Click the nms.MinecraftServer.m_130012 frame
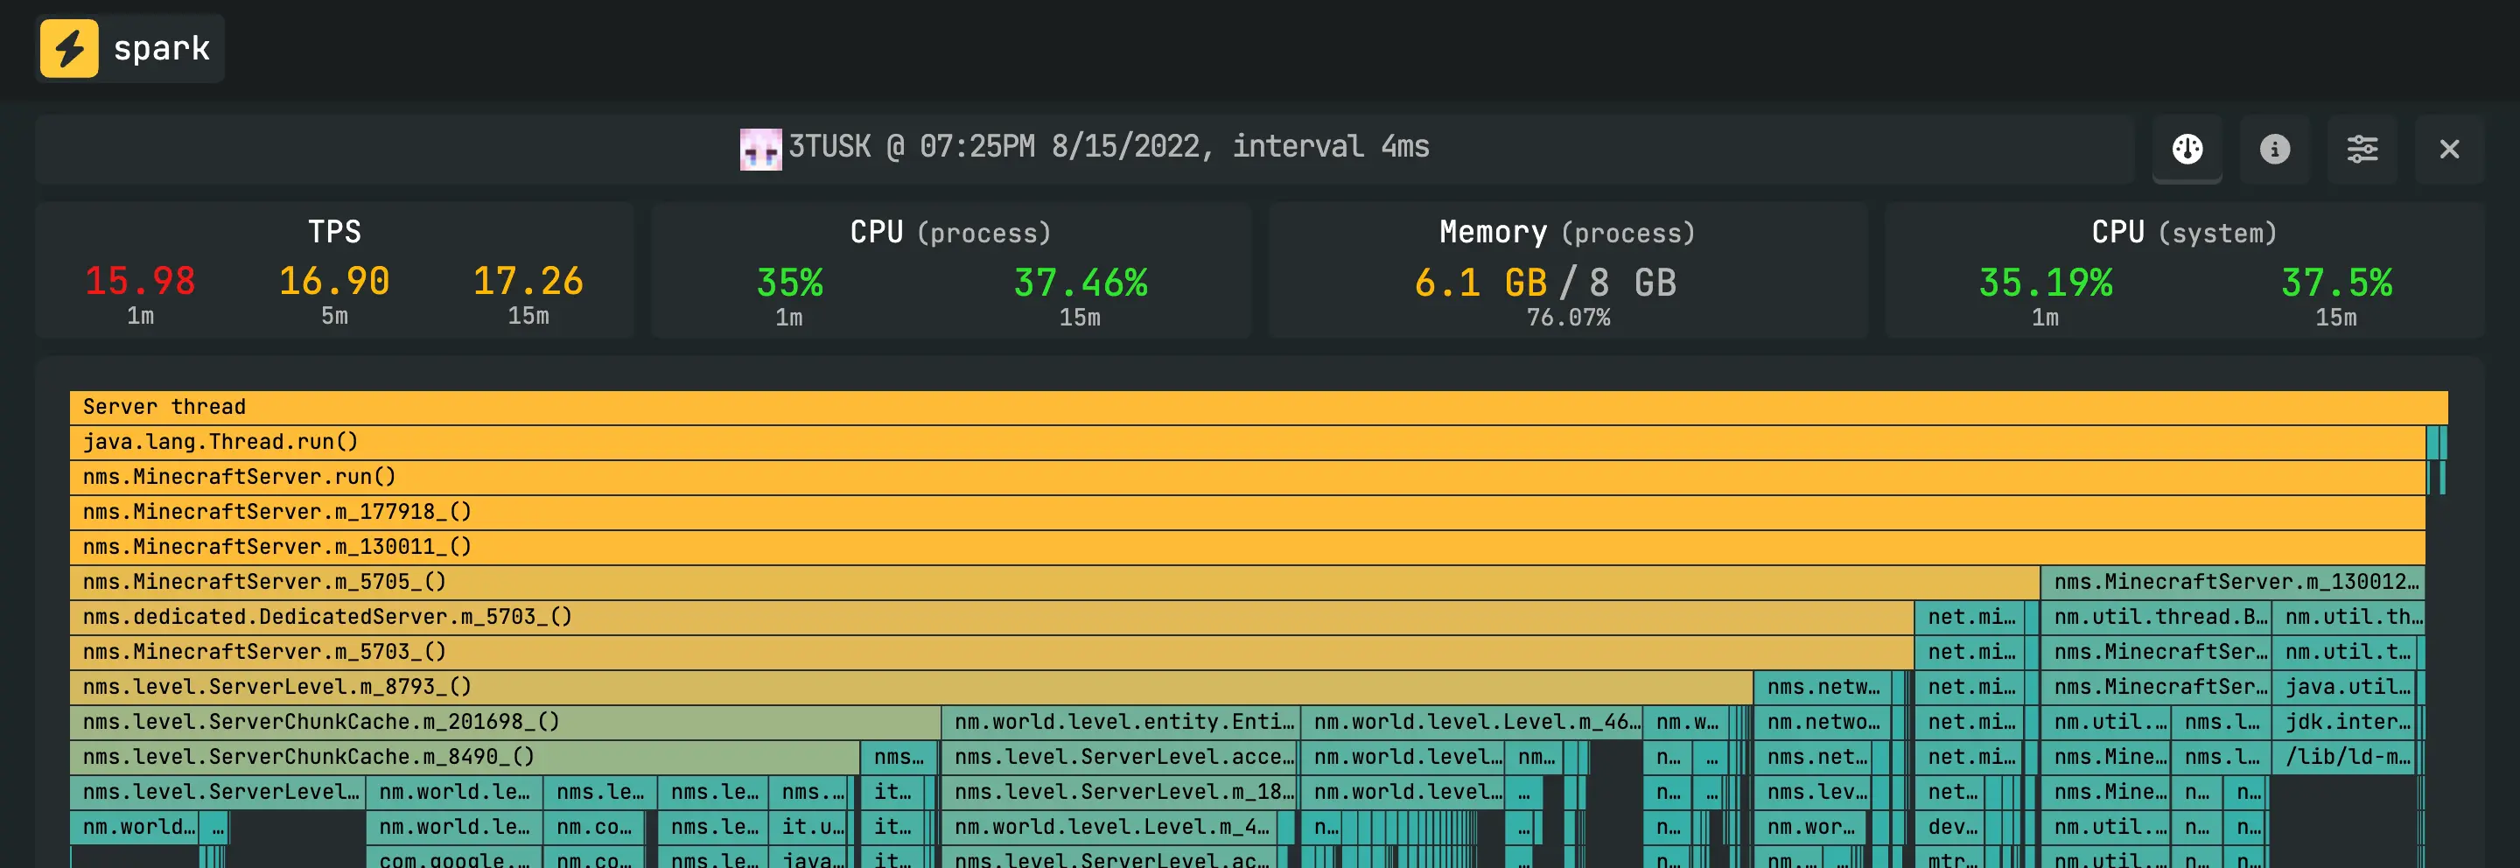Screen dimensions: 2520x868 point(2232,582)
